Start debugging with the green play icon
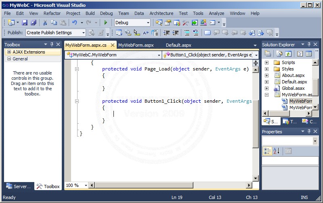 106,23
